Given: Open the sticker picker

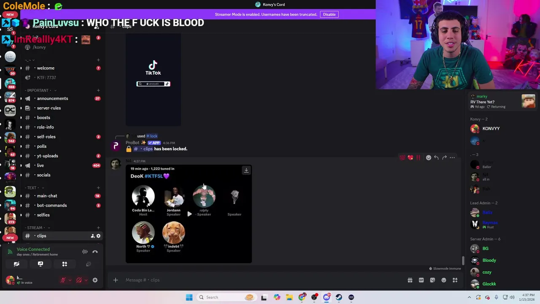Looking at the screenshot, I should [x=432, y=280].
